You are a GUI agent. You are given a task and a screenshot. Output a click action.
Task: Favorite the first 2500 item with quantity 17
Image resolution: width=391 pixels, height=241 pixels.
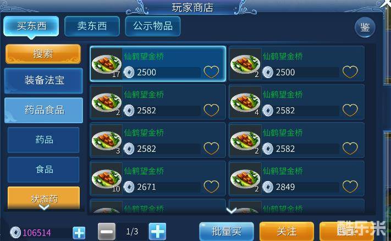[x=212, y=72]
